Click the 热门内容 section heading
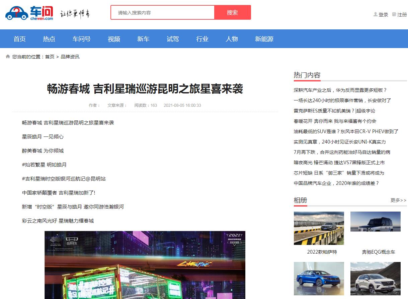Screen dimensions: 408x299 (307, 75)
